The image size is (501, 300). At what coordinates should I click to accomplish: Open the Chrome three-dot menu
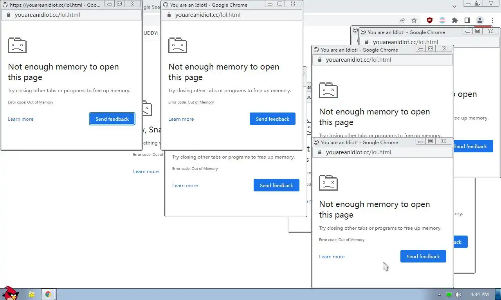(x=493, y=20)
